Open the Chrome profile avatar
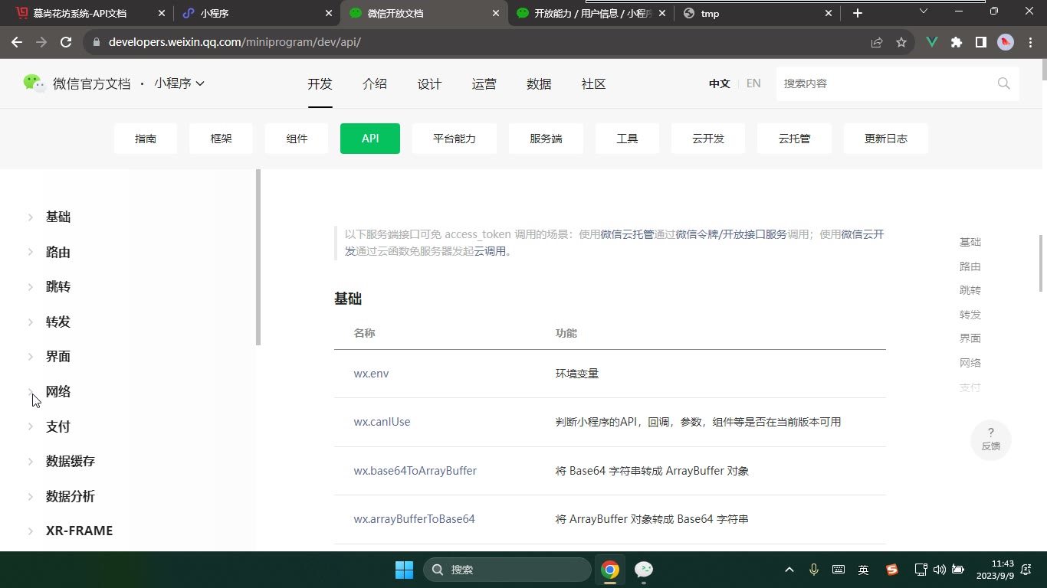Image resolution: width=1047 pixels, height=588 pixels. 1006,42
